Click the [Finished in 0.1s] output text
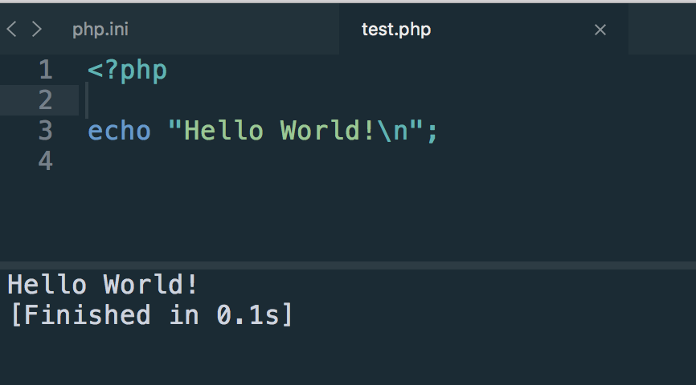This screenshot has width=696, height=385. [151, 315]
